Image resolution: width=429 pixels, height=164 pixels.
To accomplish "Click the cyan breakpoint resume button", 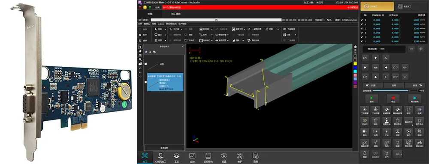I will click(414, 98).
